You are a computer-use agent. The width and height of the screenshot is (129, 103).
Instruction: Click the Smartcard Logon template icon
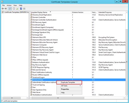pyautogui.click(x=31, y=77)
